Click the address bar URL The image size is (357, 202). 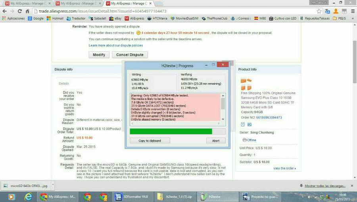(102, 11)
